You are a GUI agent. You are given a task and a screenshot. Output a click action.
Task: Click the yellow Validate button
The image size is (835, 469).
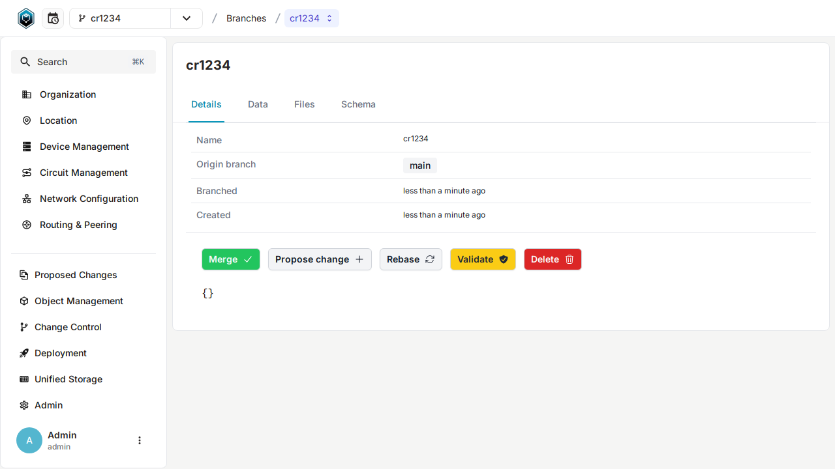[x=482, y=259]
